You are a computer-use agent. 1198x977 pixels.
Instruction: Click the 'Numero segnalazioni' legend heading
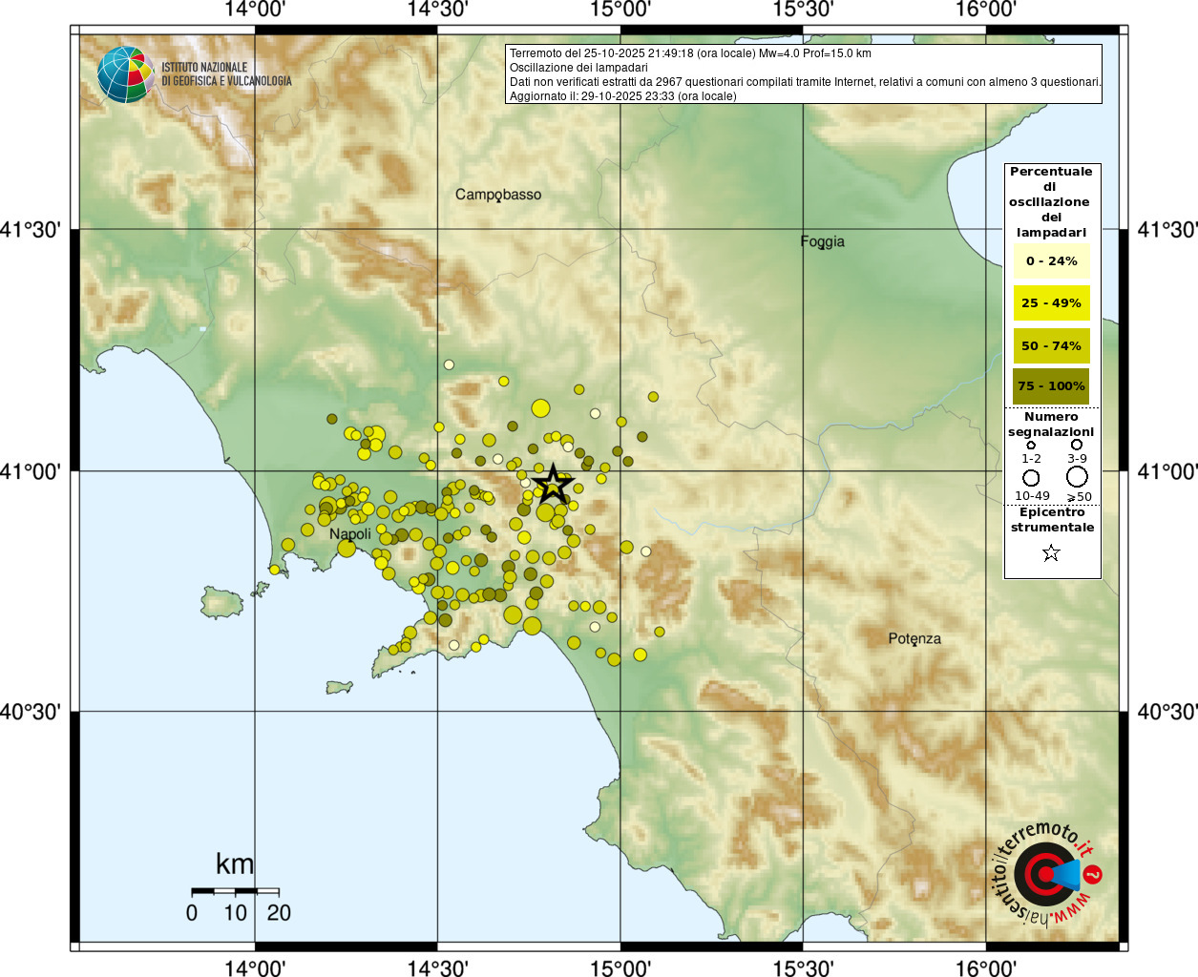(x=1051, y=425)
